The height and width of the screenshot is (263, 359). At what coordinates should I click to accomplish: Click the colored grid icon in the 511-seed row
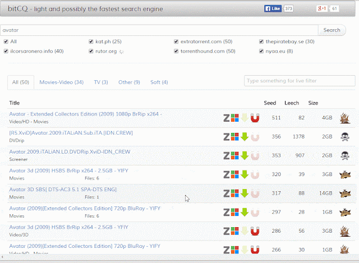(234, 118)
